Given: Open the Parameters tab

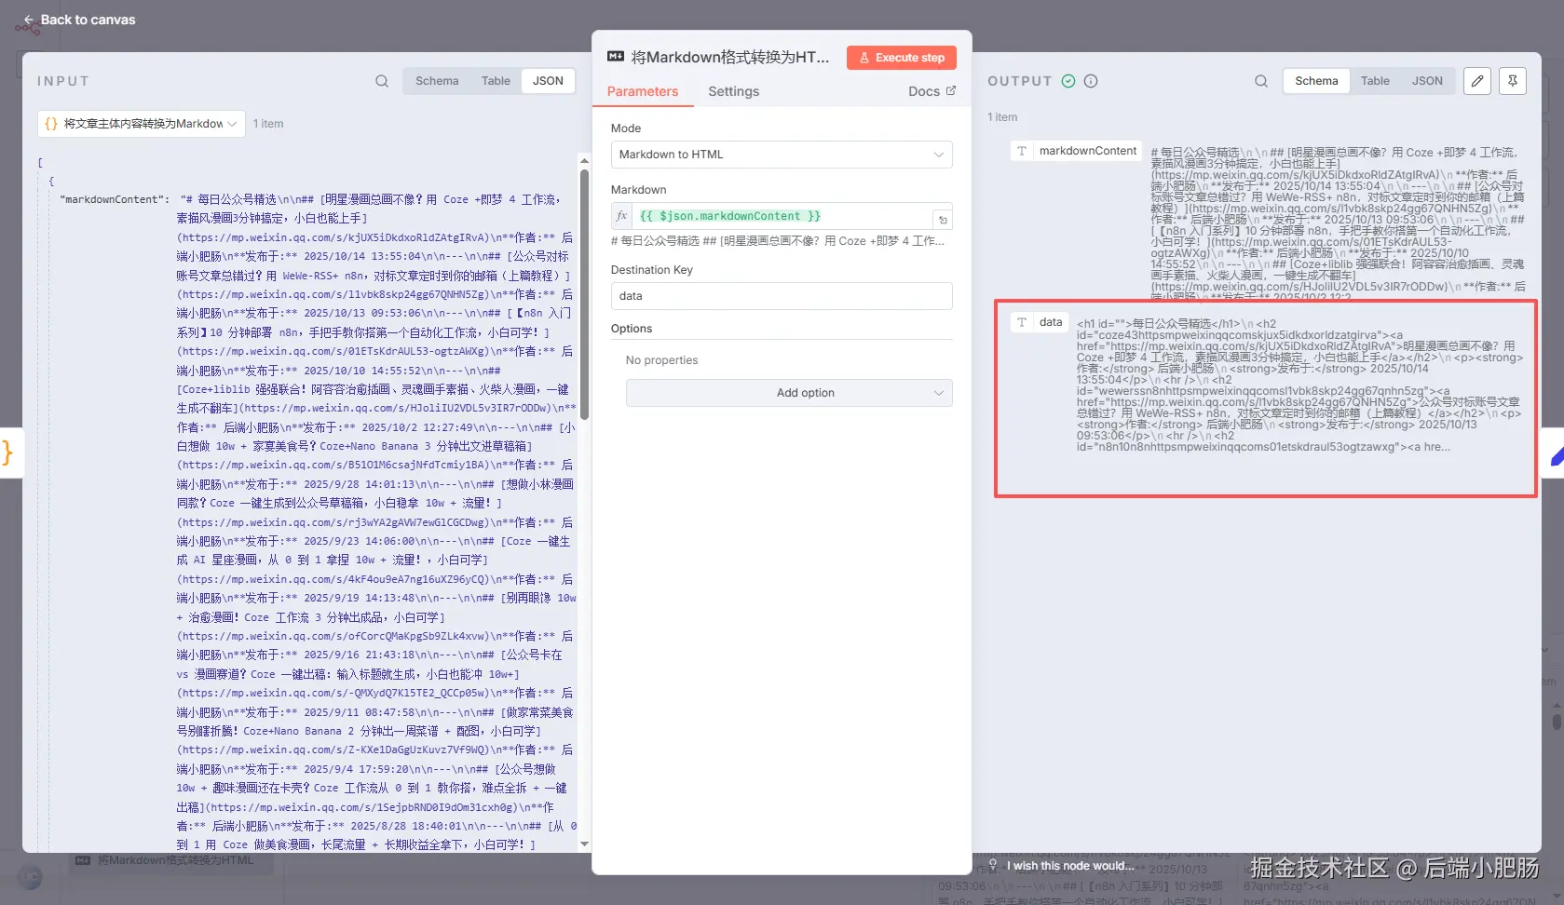Looking at the screenshot, I should (x=643, y=91).
